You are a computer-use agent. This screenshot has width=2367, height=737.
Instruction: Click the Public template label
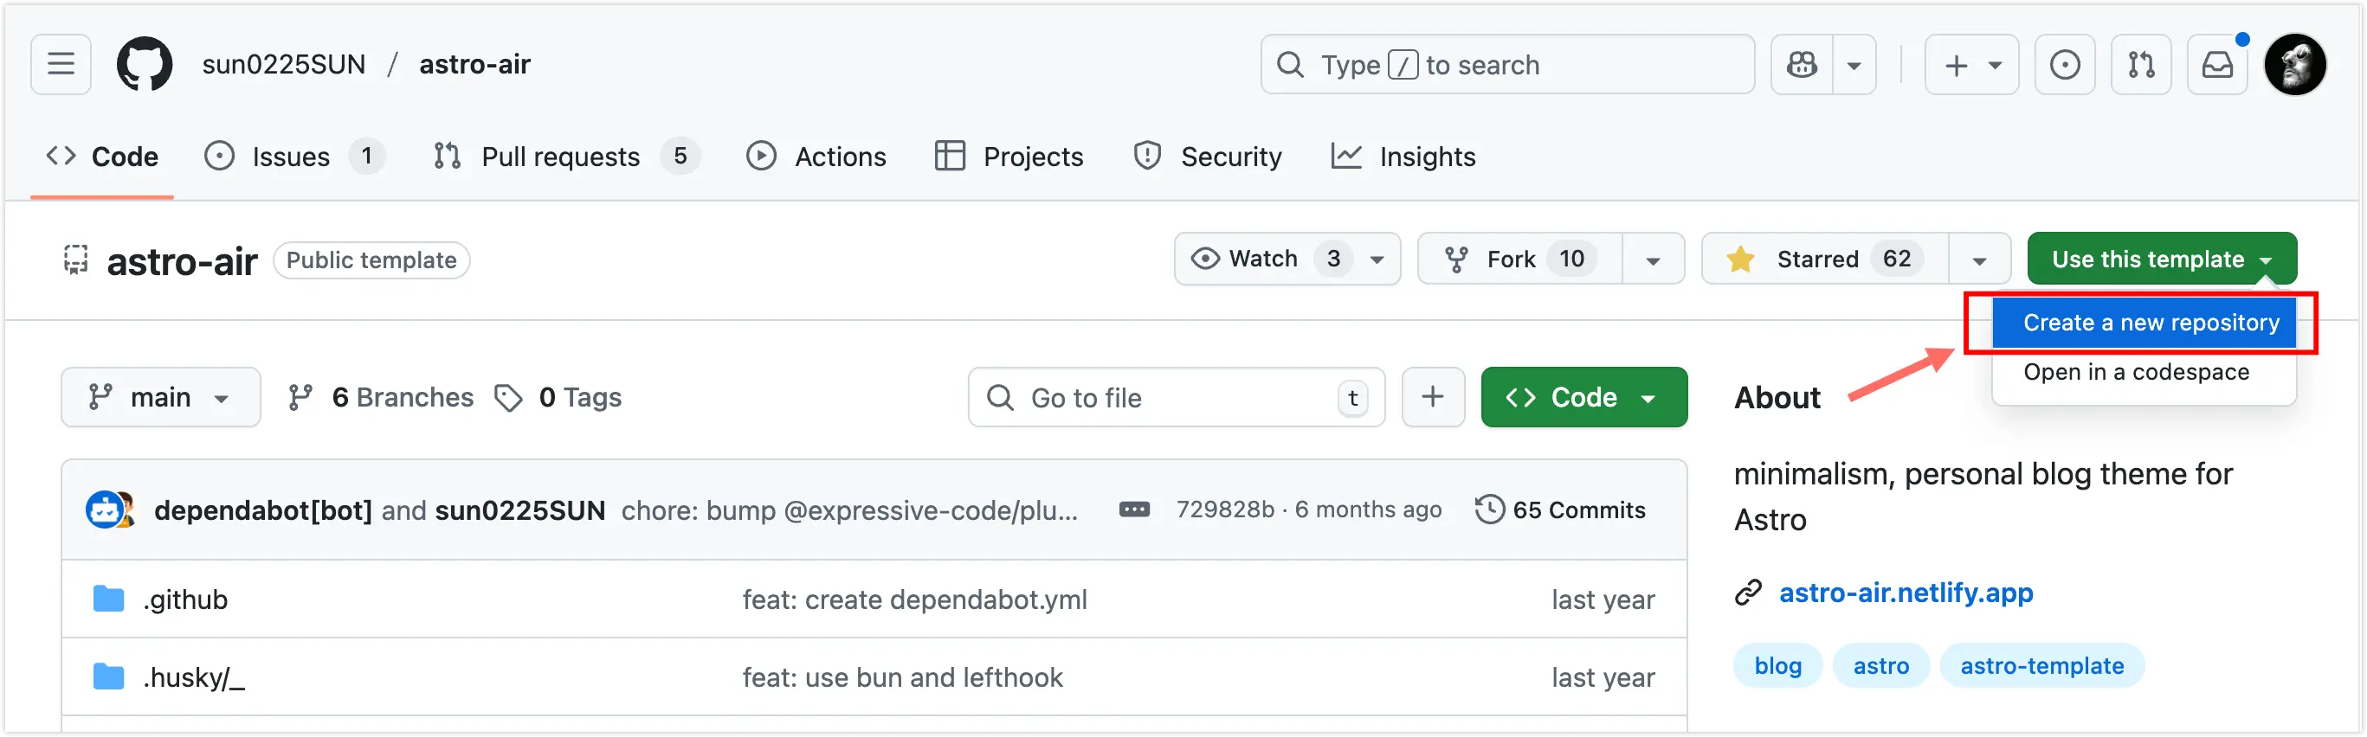tap(371, 260)
